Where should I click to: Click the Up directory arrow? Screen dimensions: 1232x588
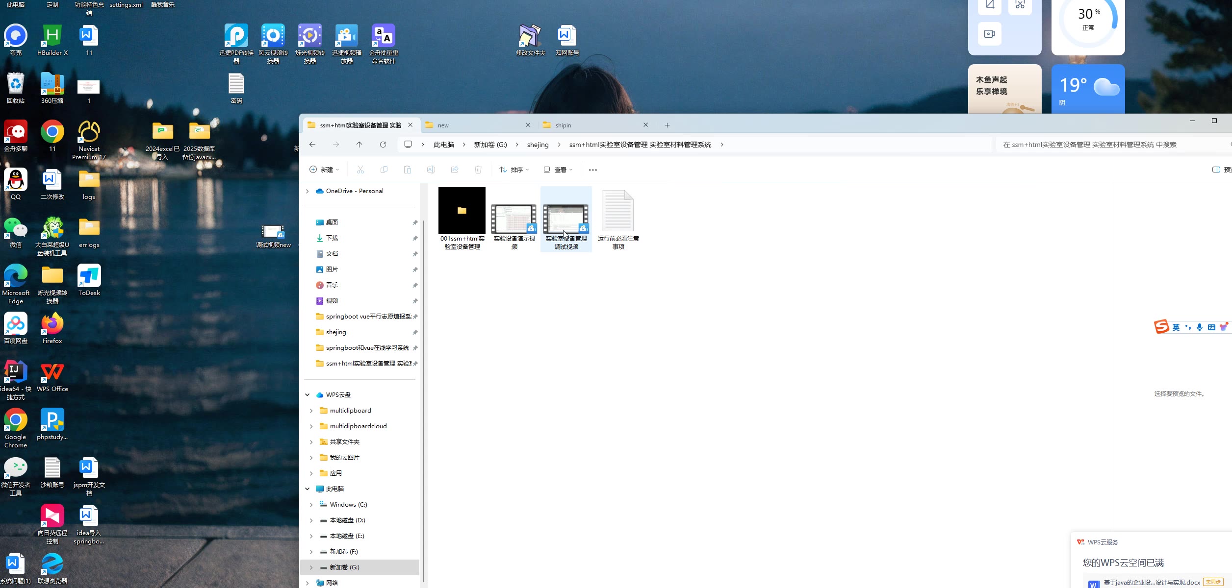click(x=359, y=145)
